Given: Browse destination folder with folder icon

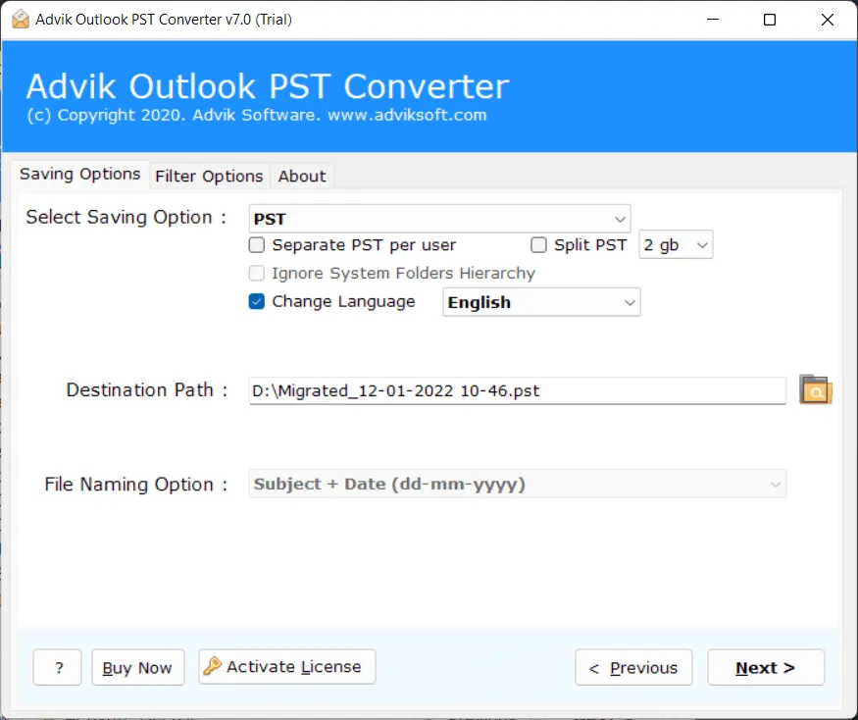Looking at the screenshot, I should [x=815, y=389].
